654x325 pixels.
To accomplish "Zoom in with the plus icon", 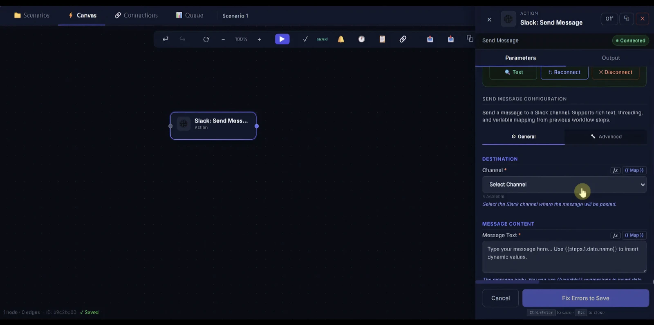I will (259, 39).
